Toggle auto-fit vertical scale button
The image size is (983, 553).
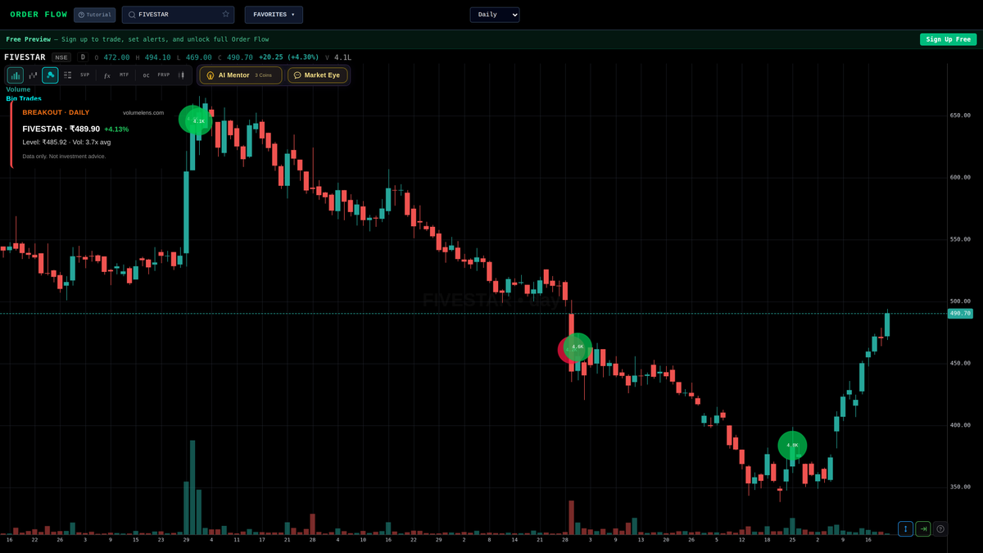pyautogui.click(x=904, y=528)
